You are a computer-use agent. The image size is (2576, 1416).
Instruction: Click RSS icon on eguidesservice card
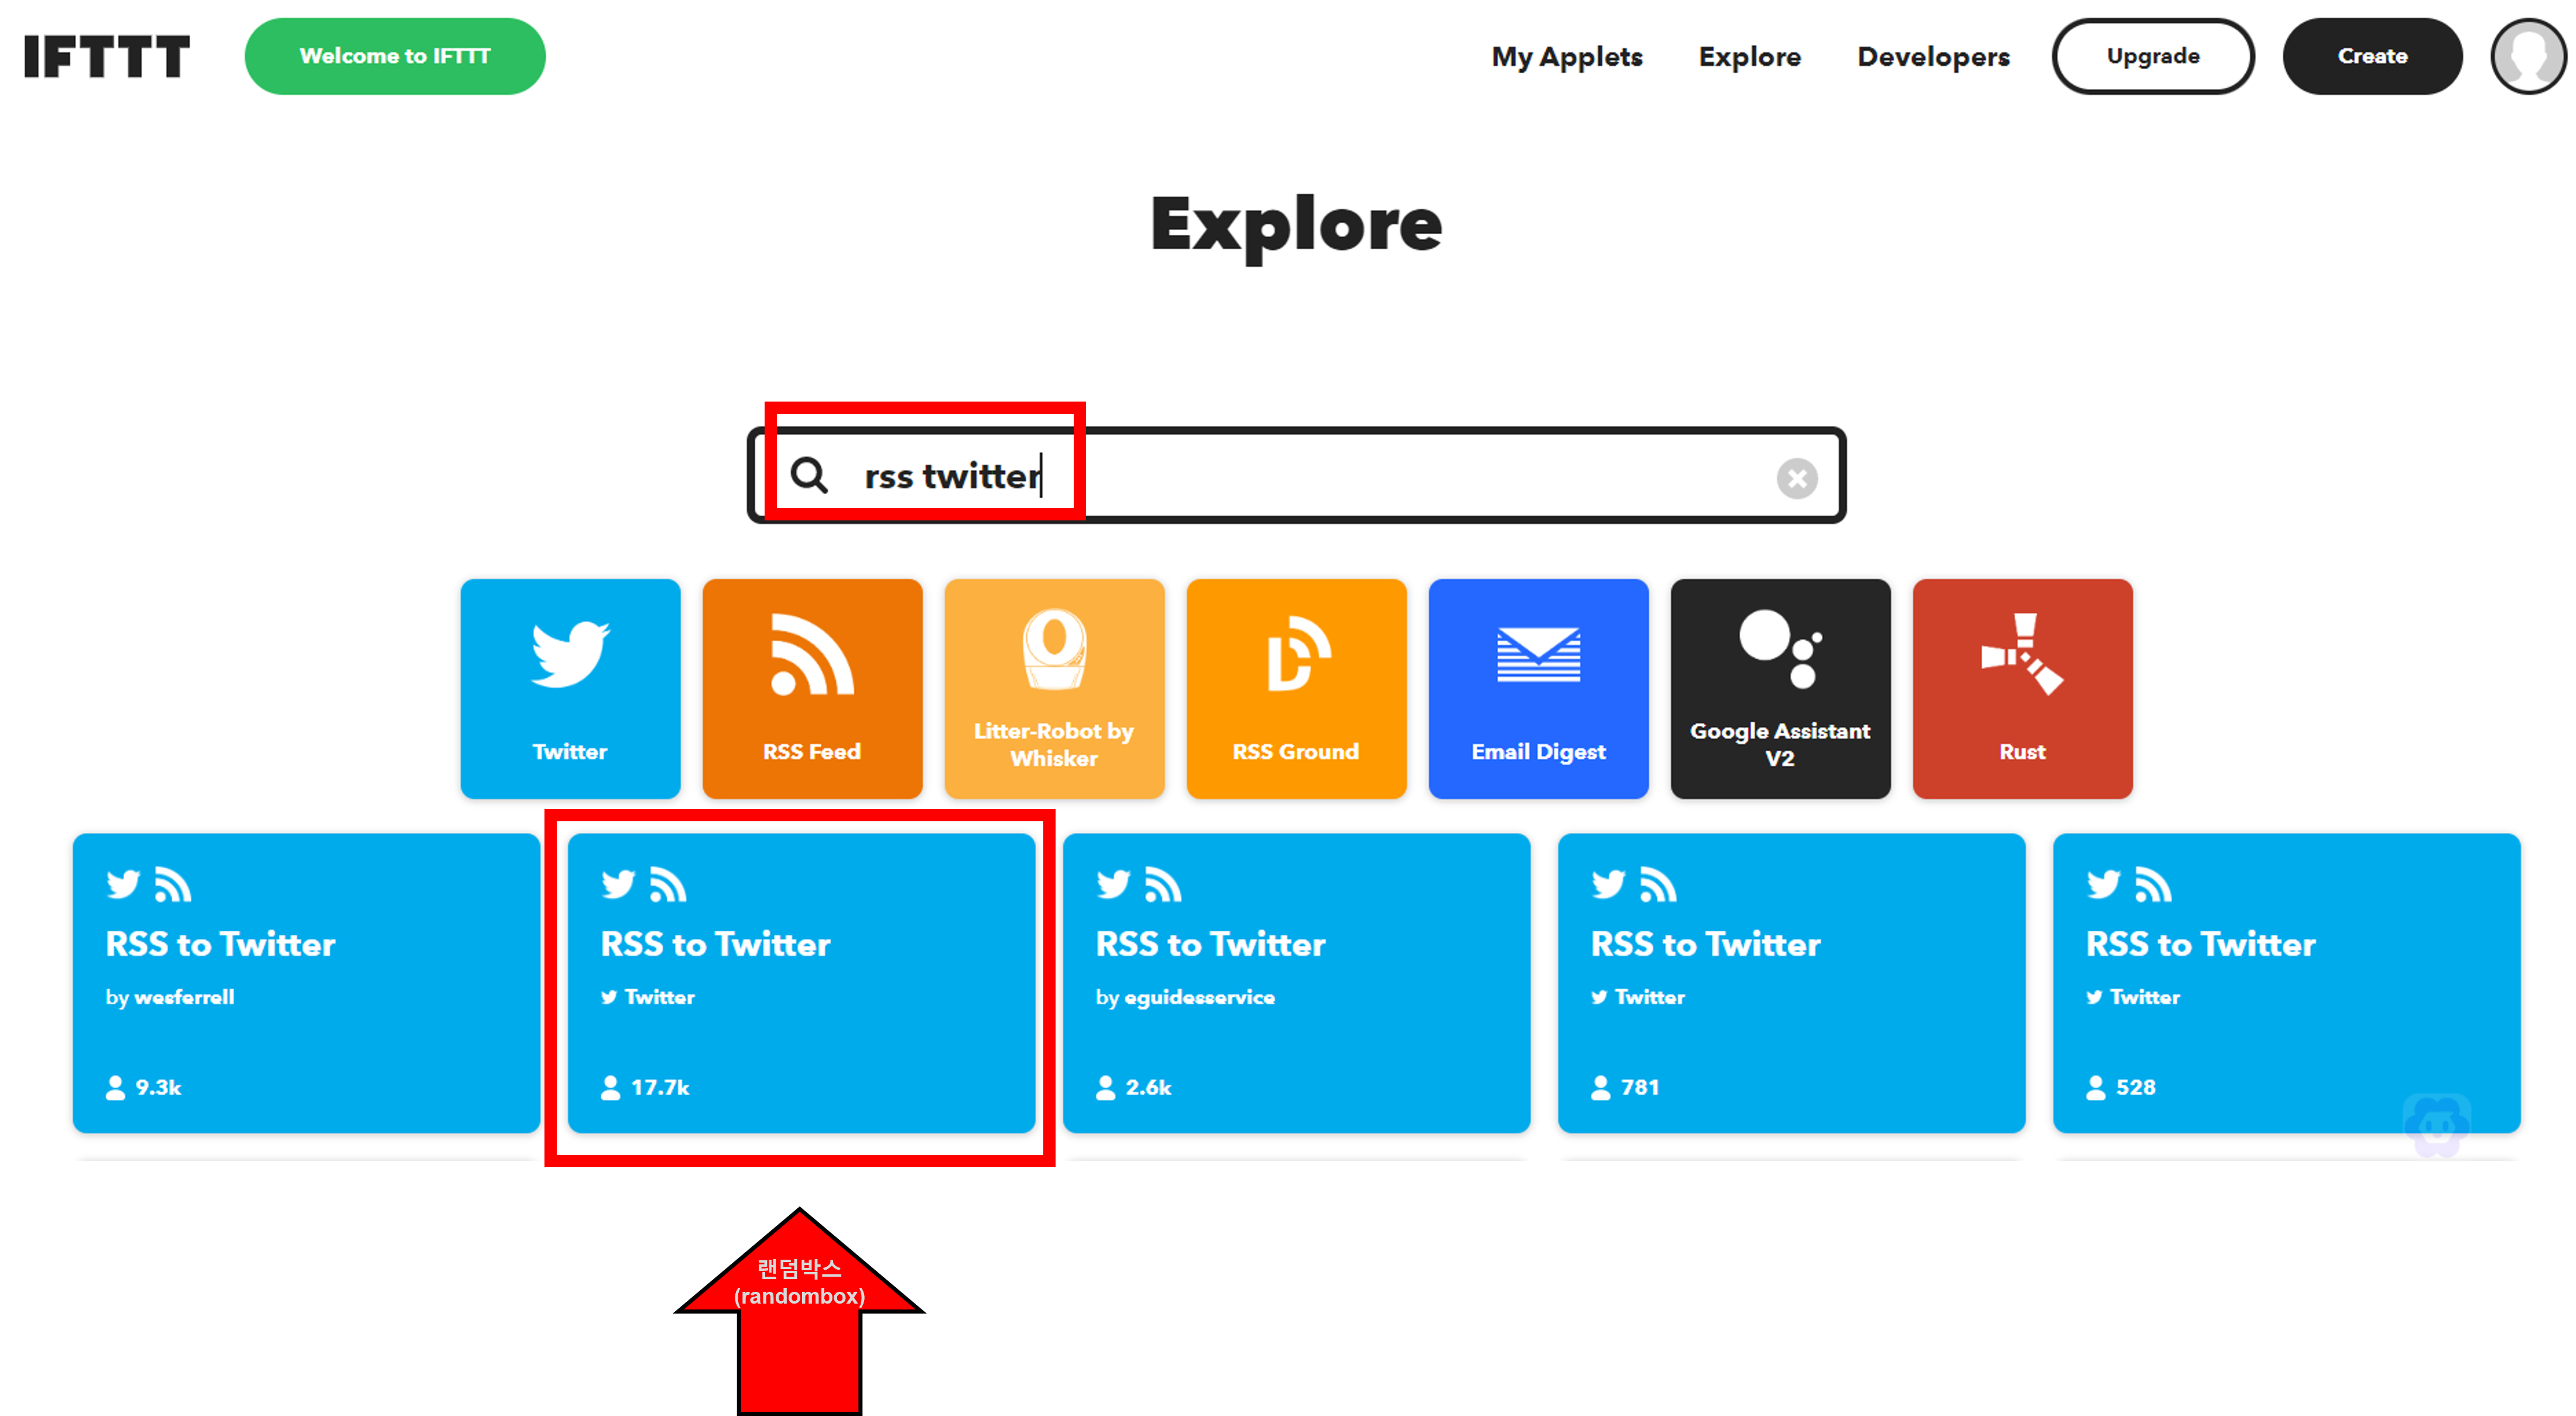coord(1163,884)
